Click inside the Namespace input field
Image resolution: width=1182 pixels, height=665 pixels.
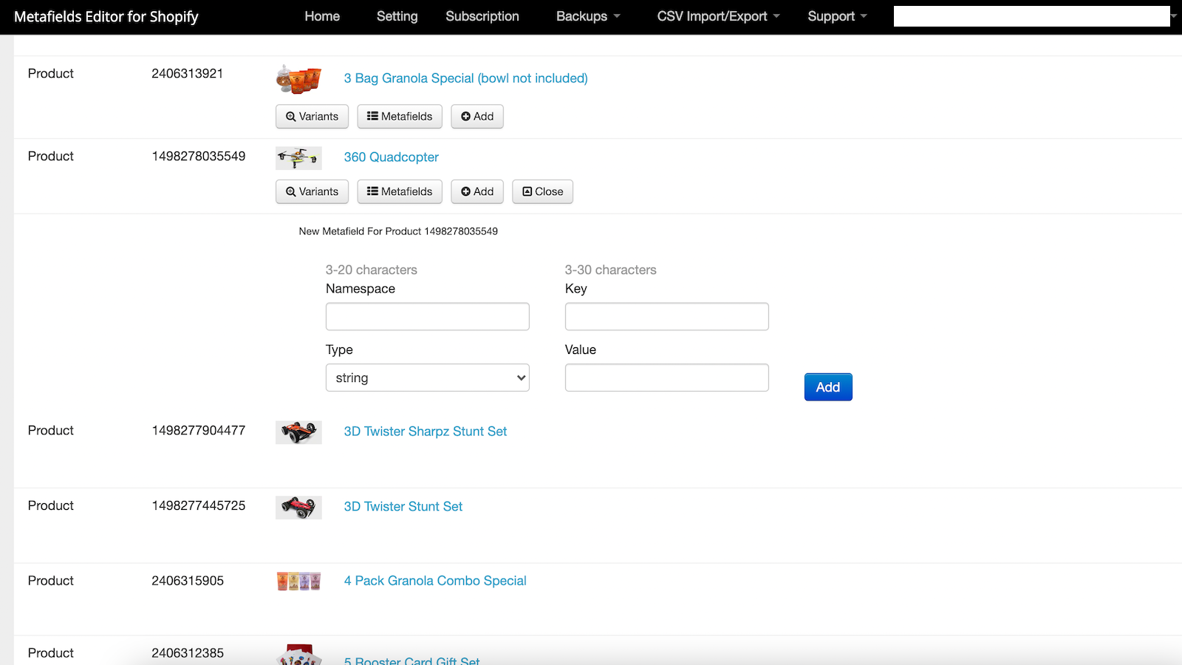(x=427, y=316)
